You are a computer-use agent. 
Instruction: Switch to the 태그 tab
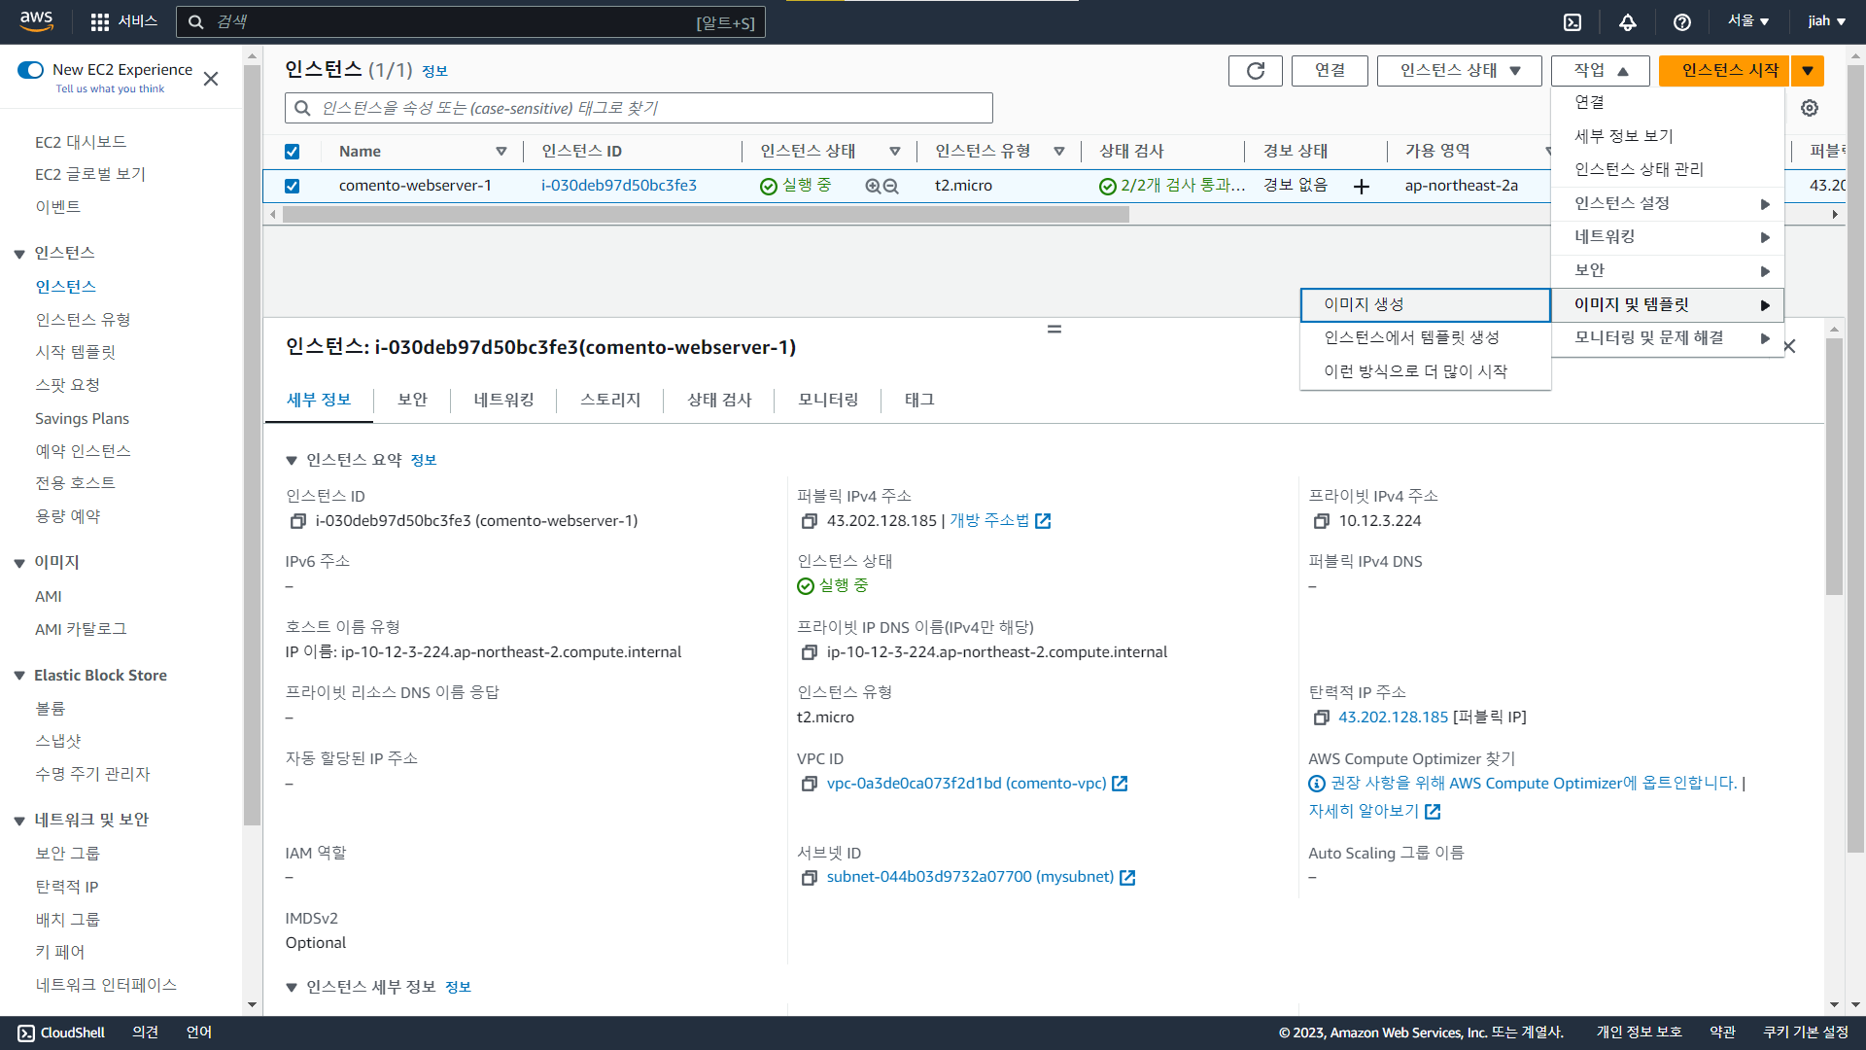click(x=919, y=400)
